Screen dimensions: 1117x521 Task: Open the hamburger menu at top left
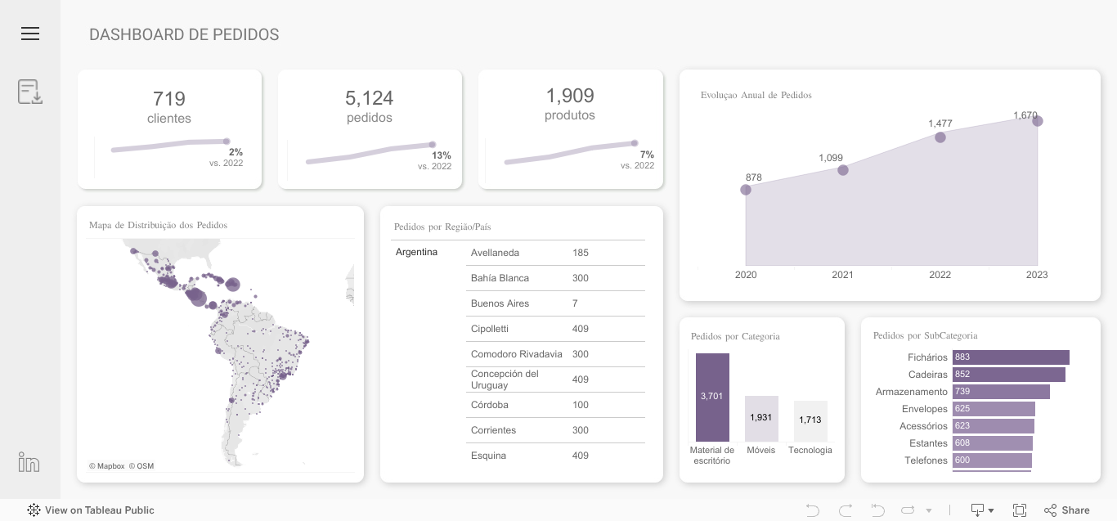pos(30,34)
